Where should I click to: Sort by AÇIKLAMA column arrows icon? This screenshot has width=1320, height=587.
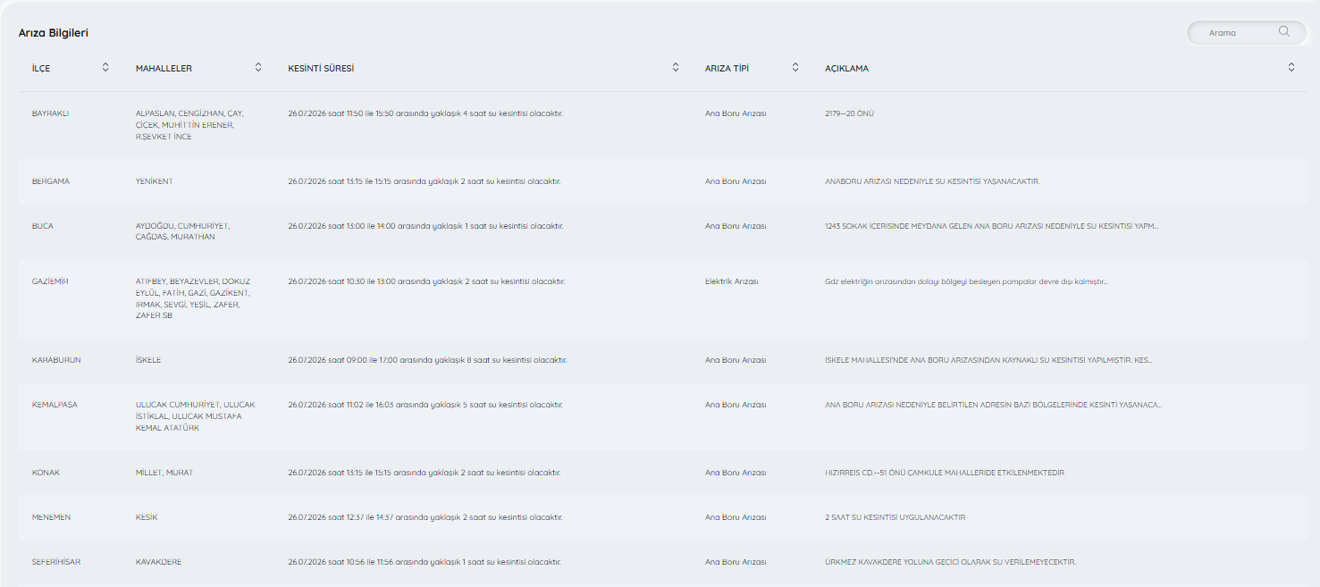(1291, 67)
